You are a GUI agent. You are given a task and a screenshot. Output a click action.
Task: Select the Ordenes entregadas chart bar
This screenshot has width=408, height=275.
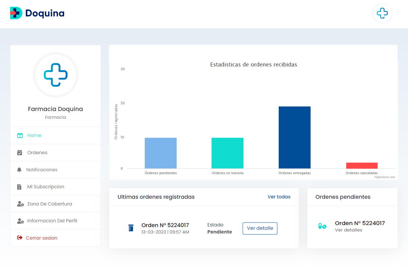294,137
